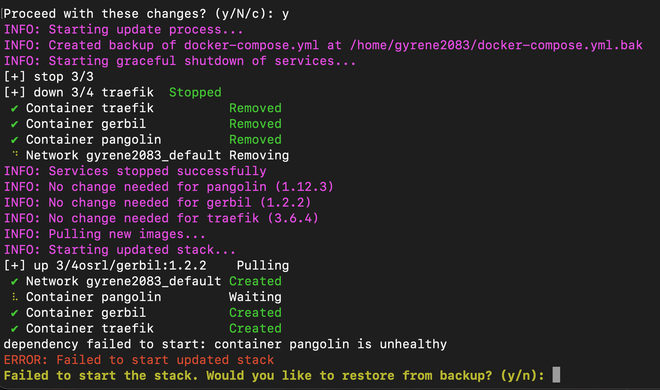Click the spinner beside the Waiting pangolin container
This screenshot has height=390, width=660.
pos(14,297)
